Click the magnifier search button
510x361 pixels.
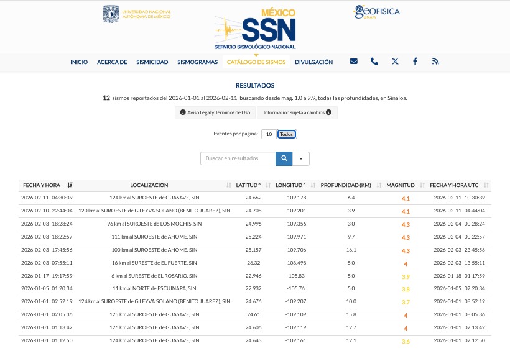coord(284,158)
